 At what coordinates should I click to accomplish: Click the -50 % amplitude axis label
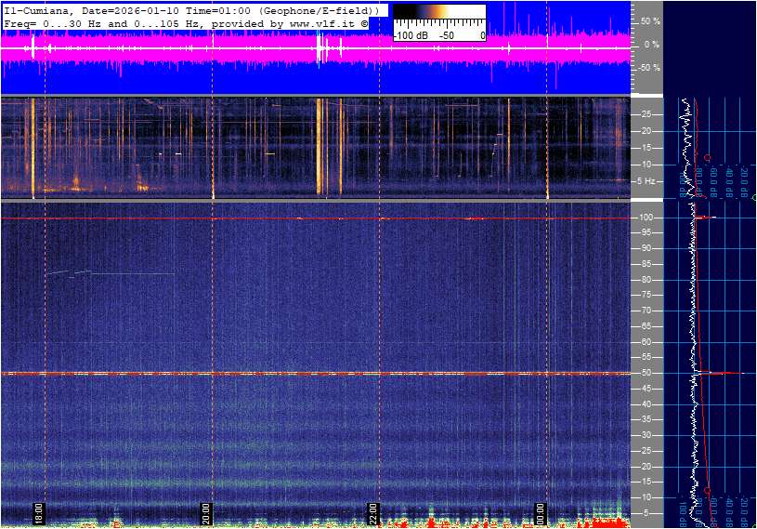point(648,68)
